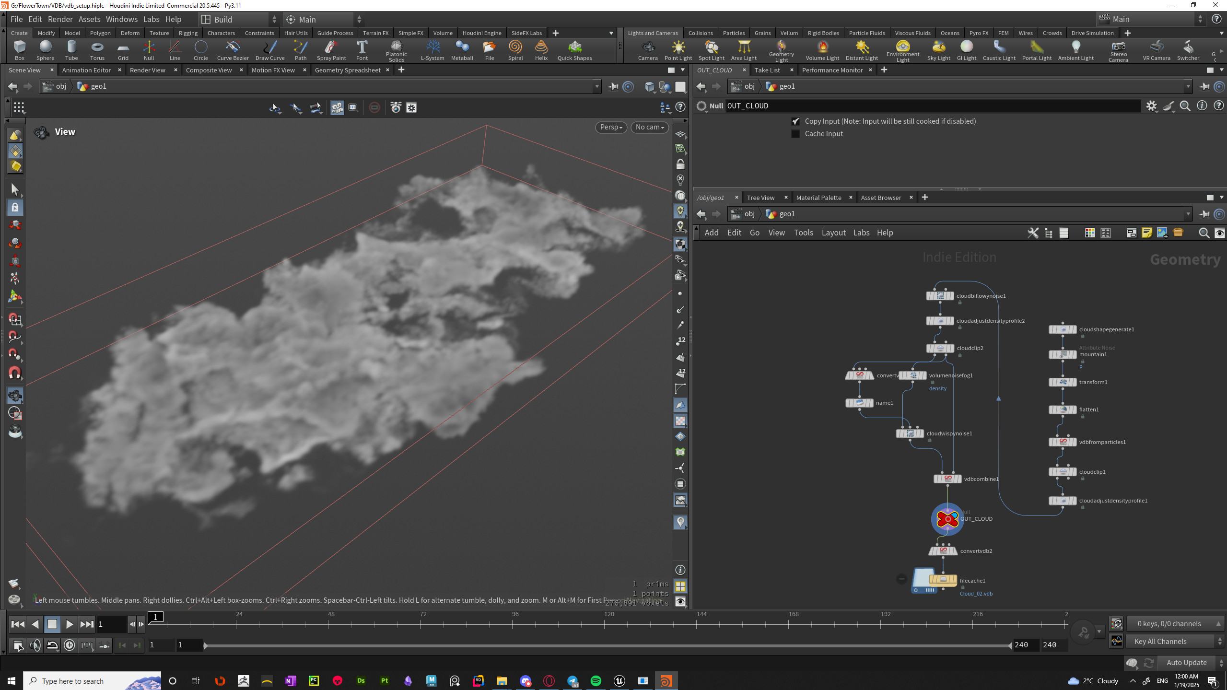
Task: Toggle audio scrub speaker button
Action: click(35, 645)
